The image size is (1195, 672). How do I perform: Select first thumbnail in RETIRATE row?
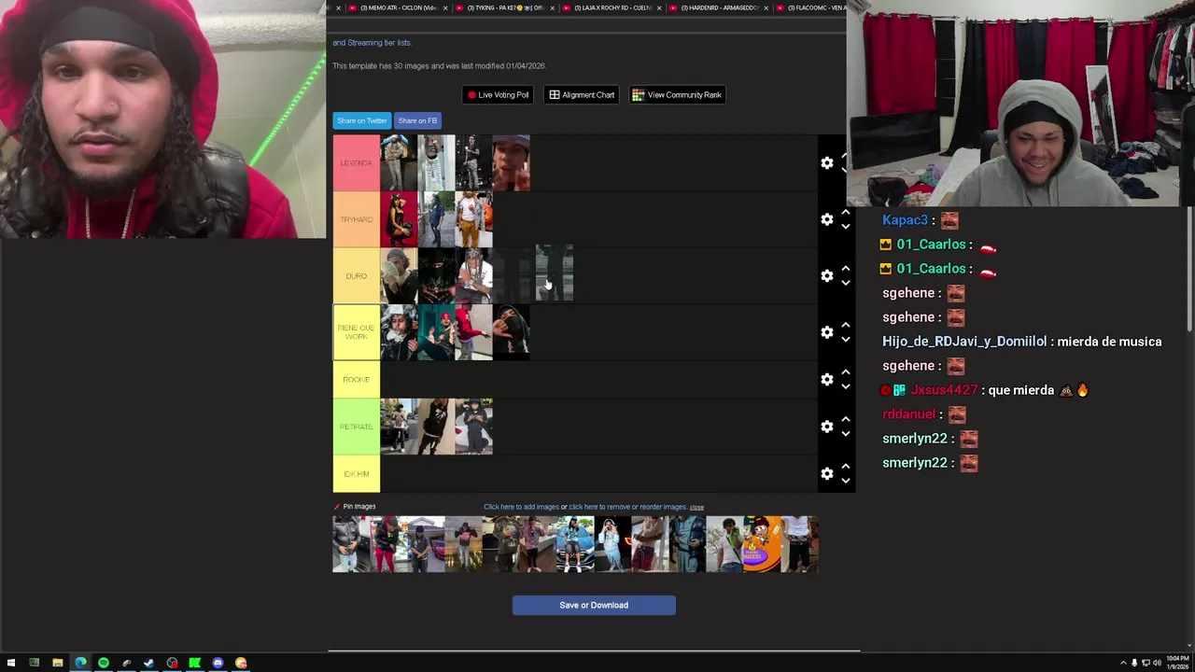click(x=399, y=427)
